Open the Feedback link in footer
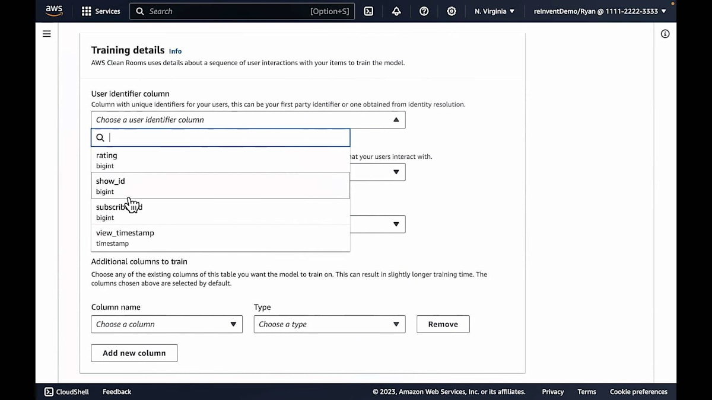Image resolution: width=712 pixels, height=400 pixels. (117, 392)
